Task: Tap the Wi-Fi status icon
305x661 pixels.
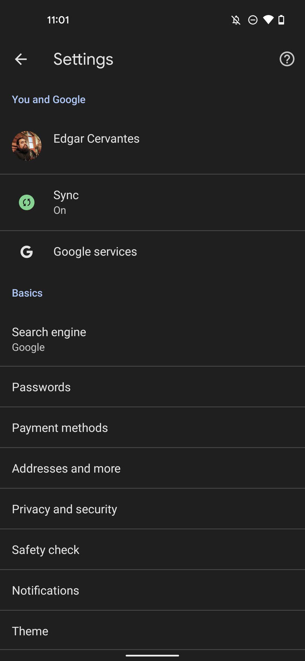Action: click(268, 20)
